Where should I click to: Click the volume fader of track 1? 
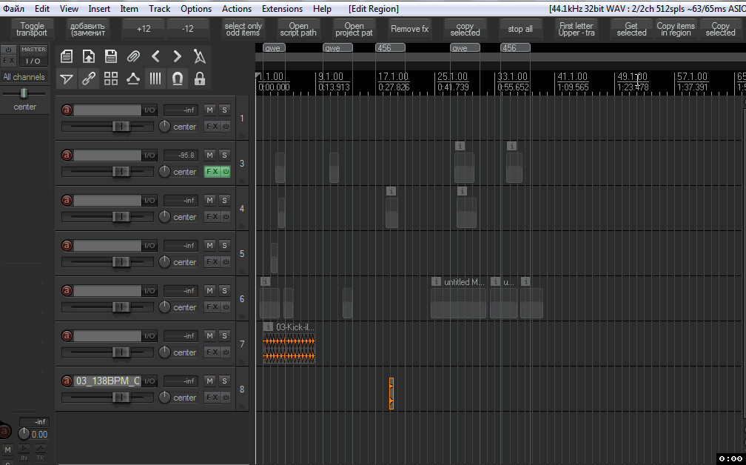(121, 127)
